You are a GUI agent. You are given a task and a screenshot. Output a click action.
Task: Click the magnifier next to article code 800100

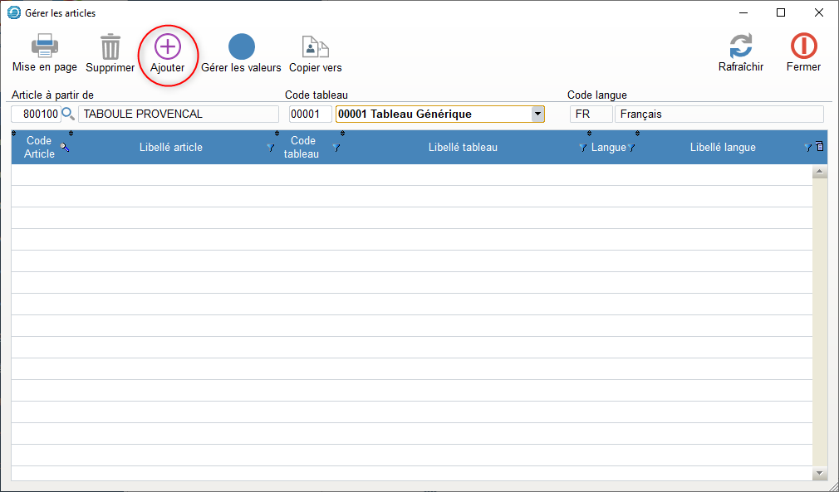pos(68,114)
